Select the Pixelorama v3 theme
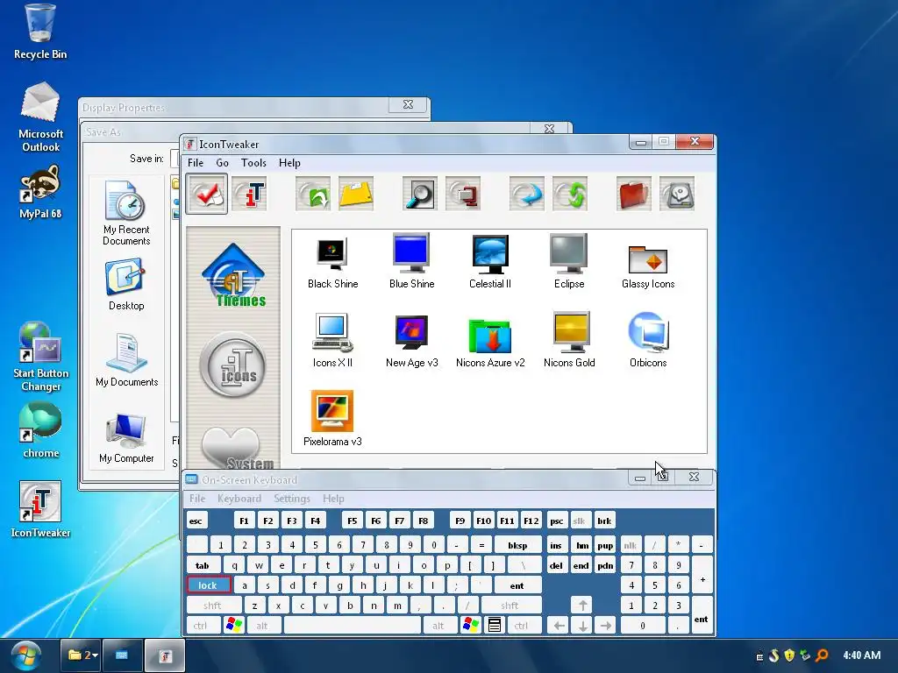The width and height of the screenshot is (898, 673). (332, 420)
